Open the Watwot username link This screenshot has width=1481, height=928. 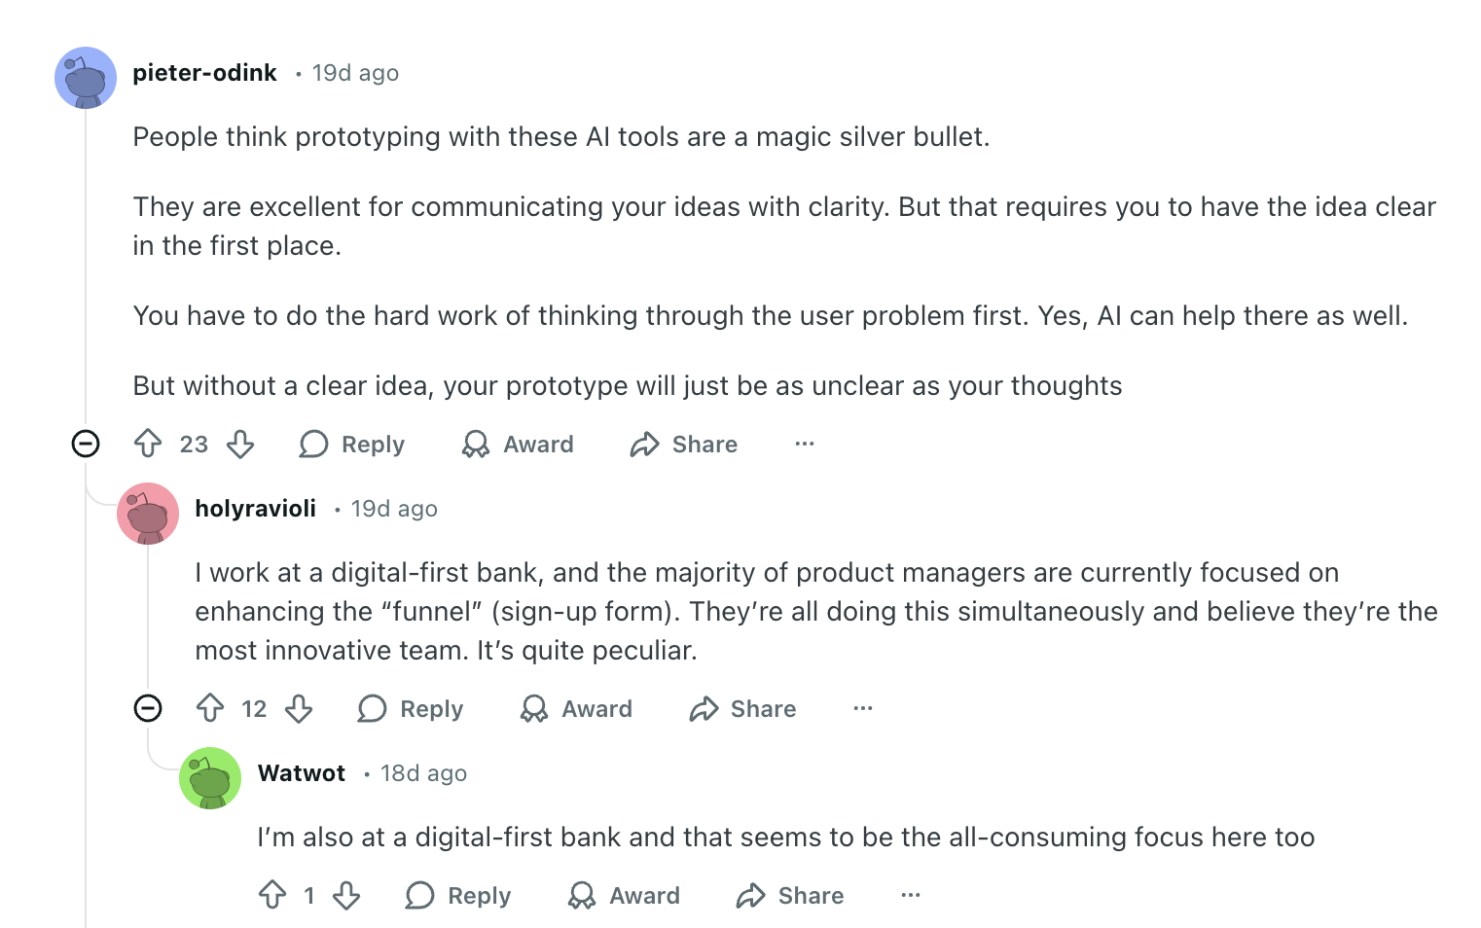pyautogui.click(x=302, y=773)
